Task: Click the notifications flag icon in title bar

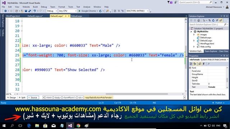Action: (170, 3)
